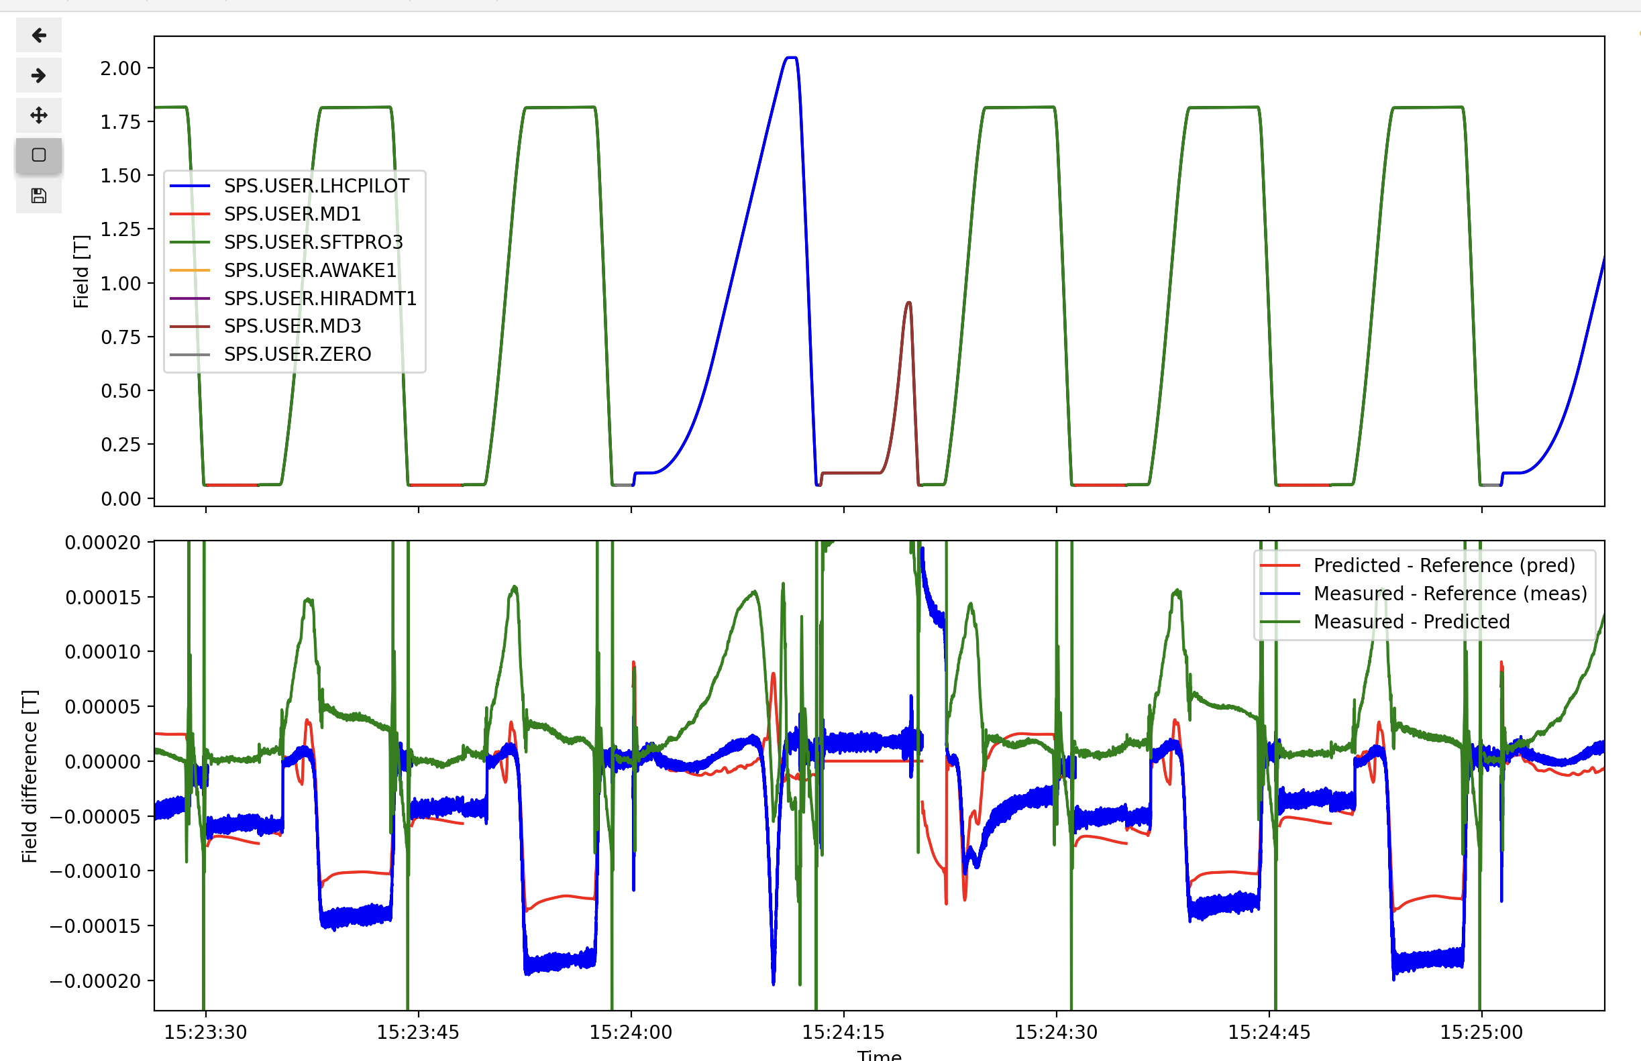Click the LHCPILOT peak near 2.0 T

791,58
